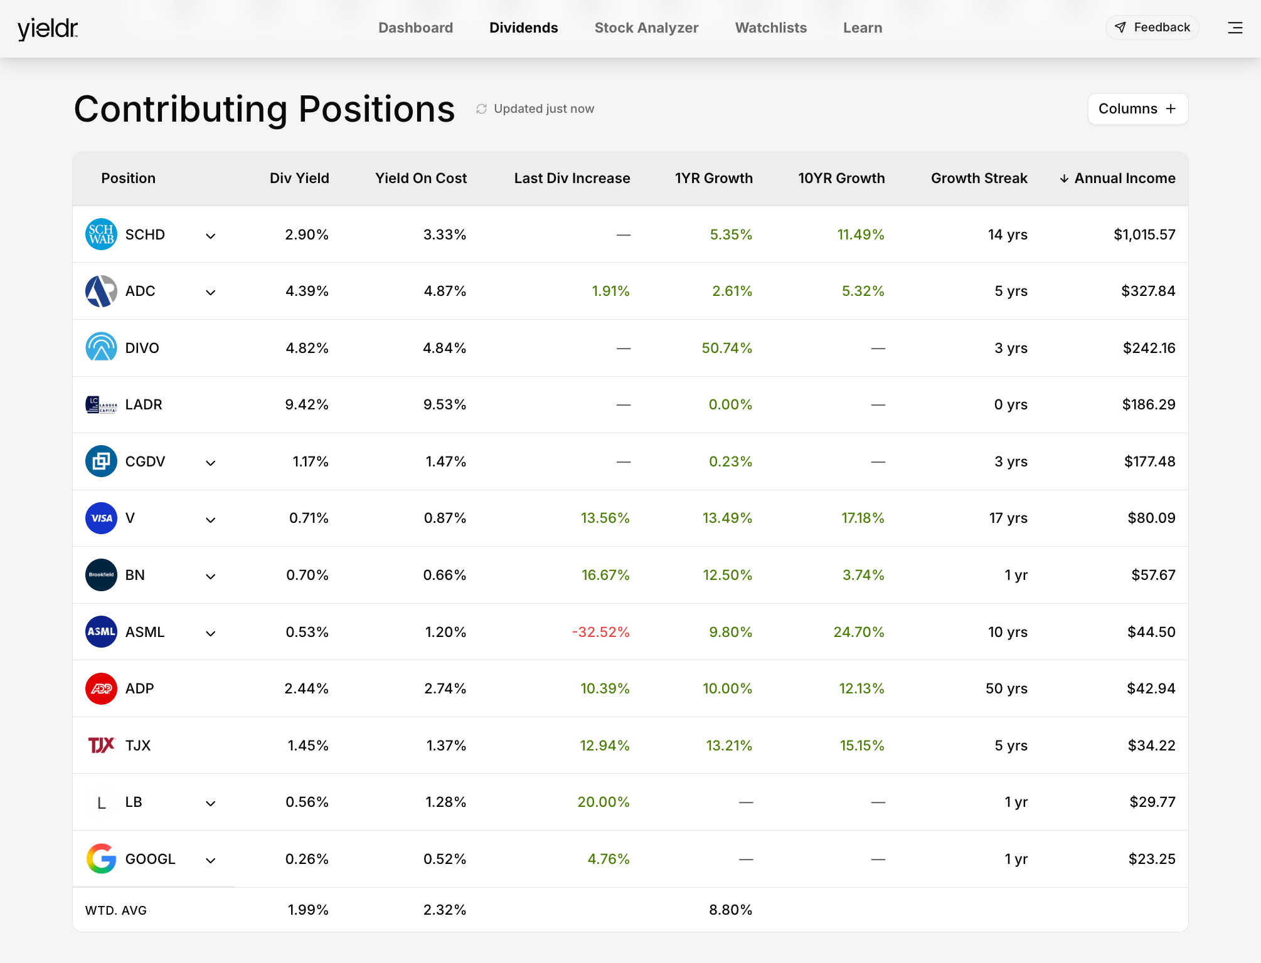The width and height of the screenshot is (1261, 963).
Task: Click the refresh icon beside Updated just now
Action: tap(481, 109)
